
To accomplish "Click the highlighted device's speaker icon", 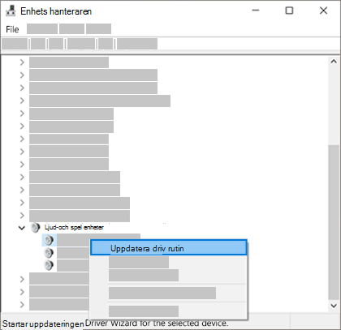I will 49,240.
